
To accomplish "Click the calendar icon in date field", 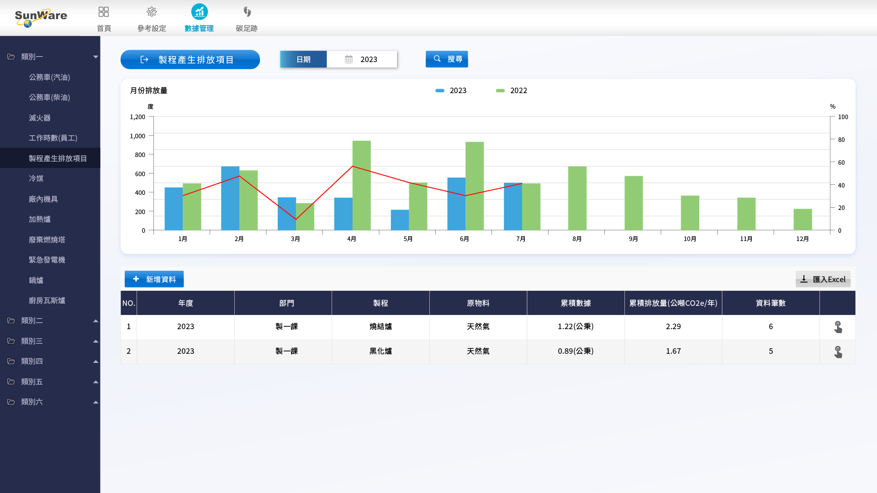I will [349, 59].
